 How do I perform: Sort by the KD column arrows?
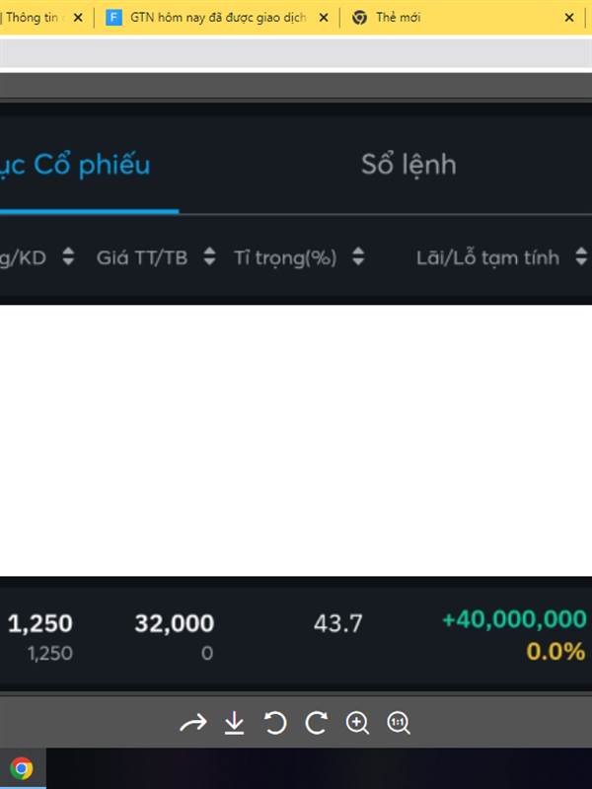pos(68,256)
